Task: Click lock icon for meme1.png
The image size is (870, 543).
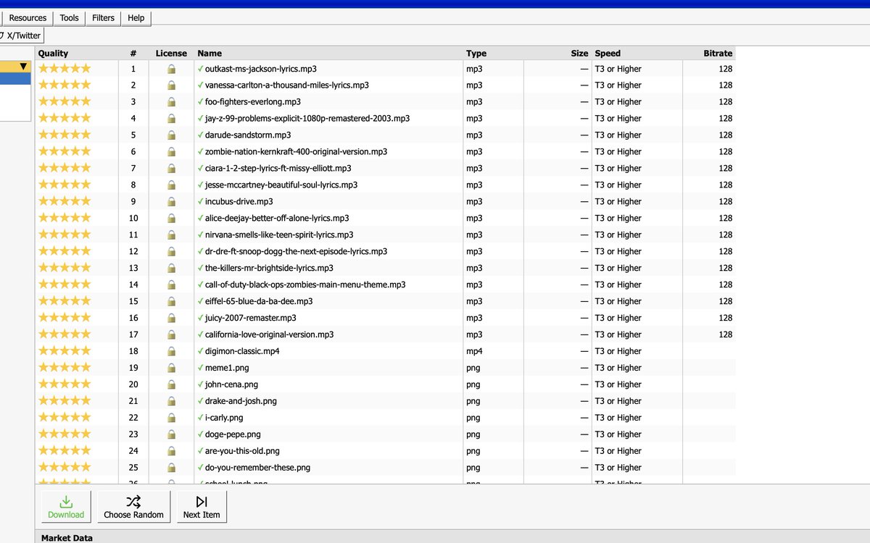Action: [x=171, y=369]
